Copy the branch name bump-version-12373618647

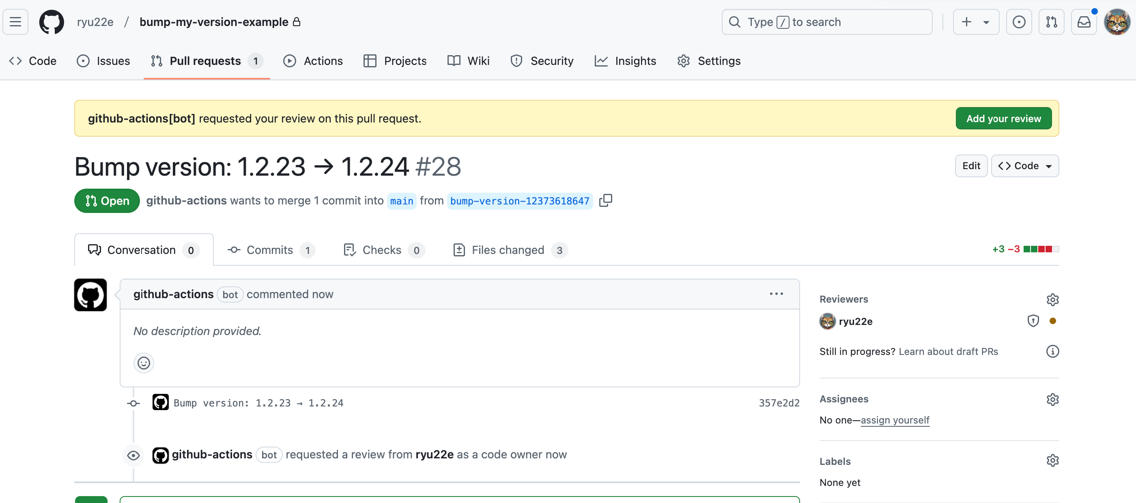(606, 200)
